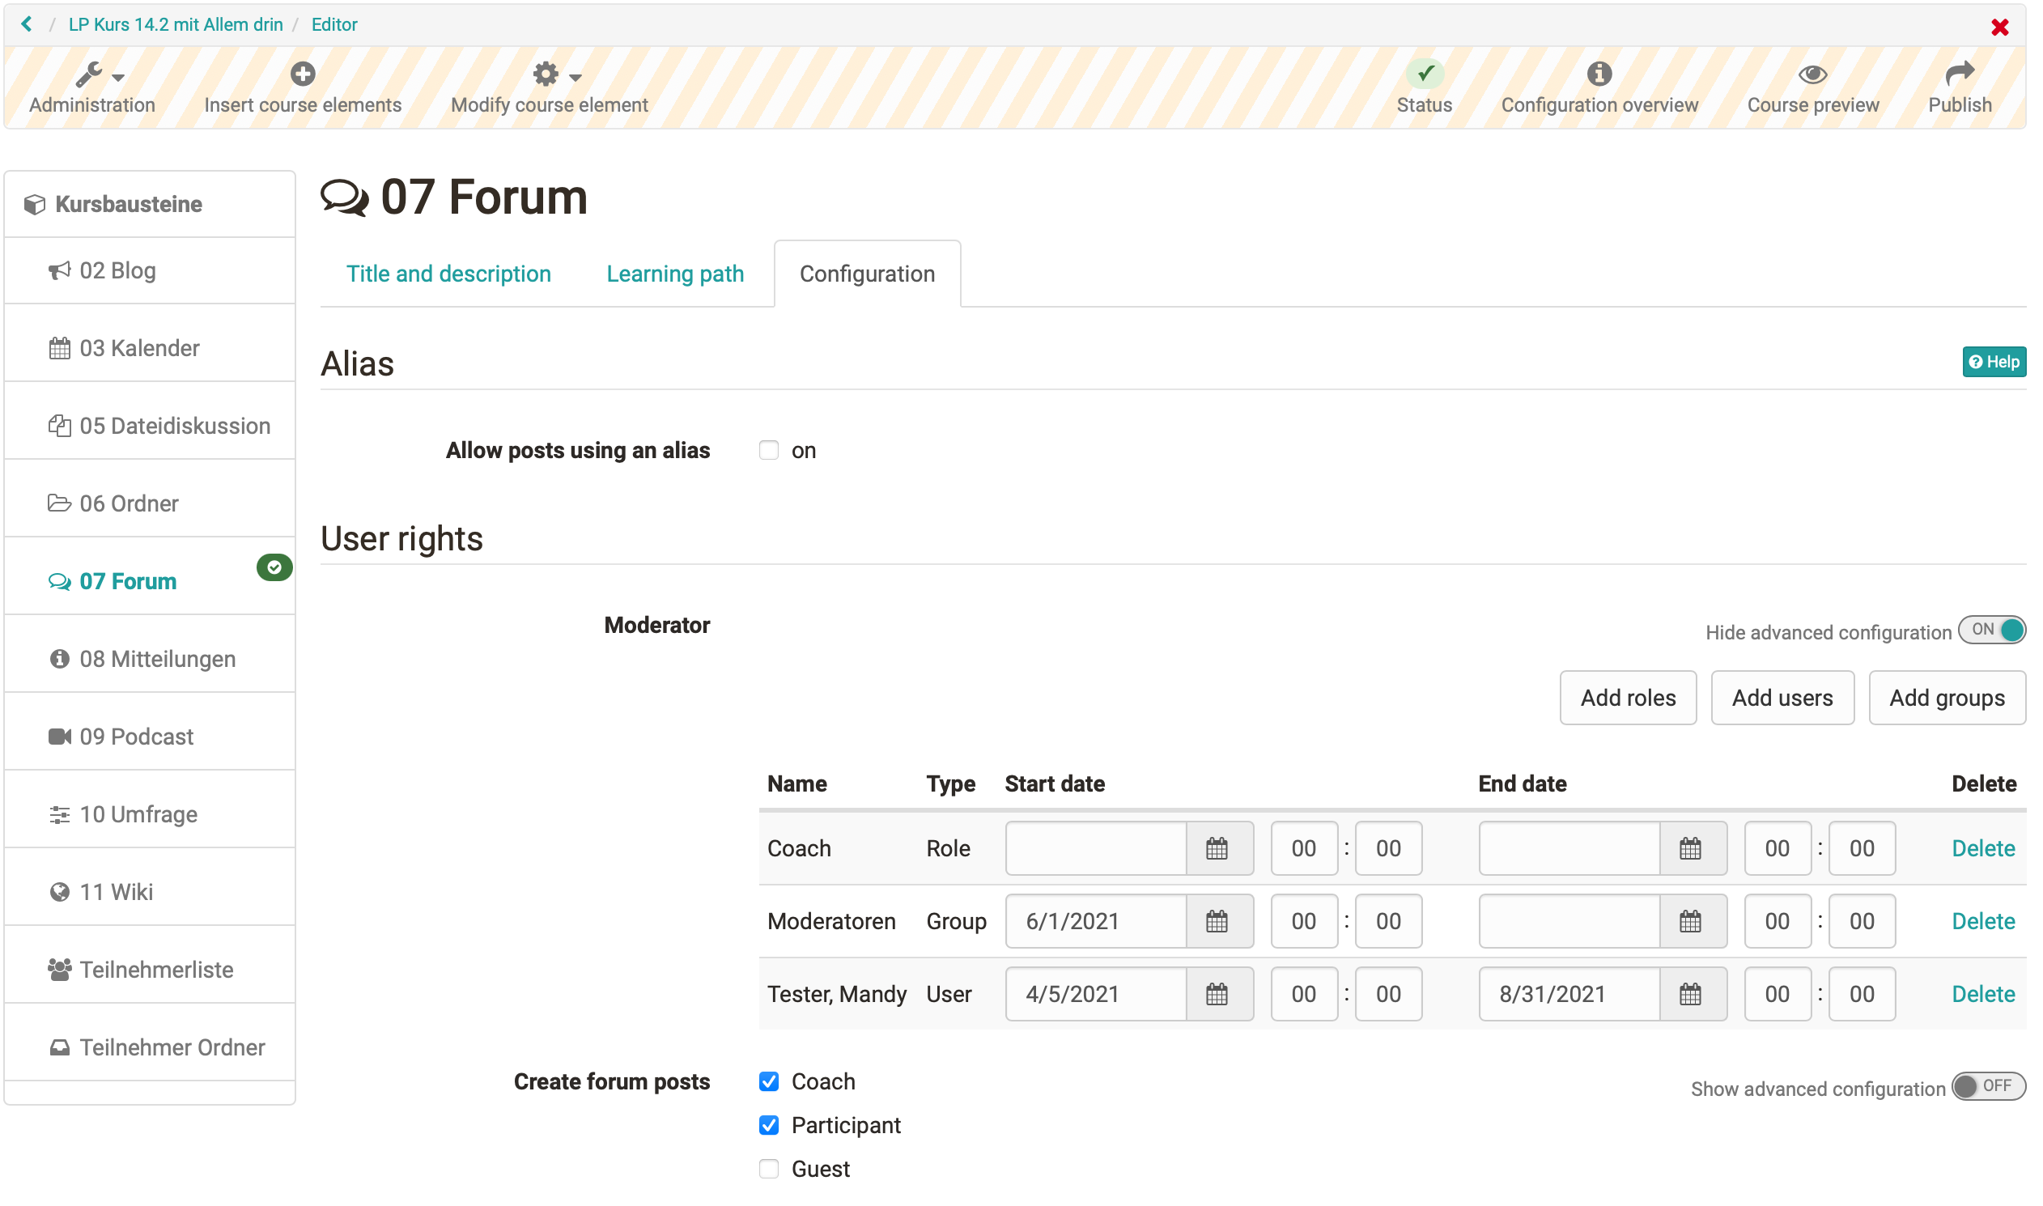Expand the Administration dropdown menu

click(92, 87)
